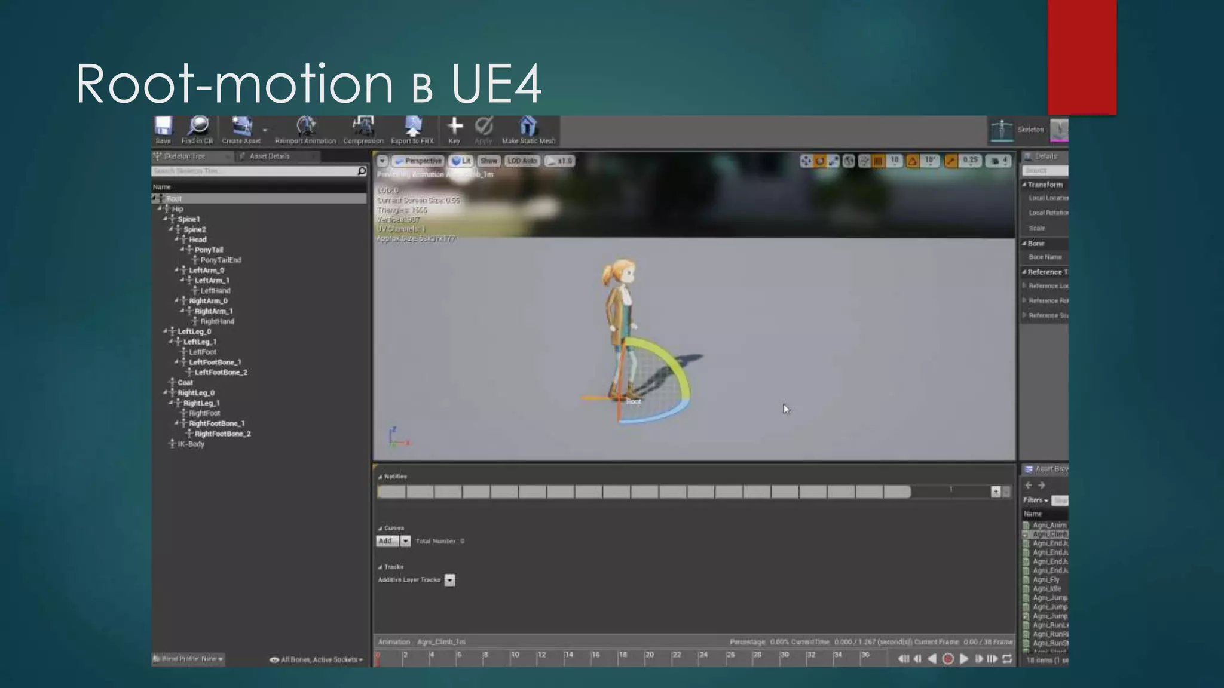Screen dimensions: 1224x688
Task: Toggle world/local coordinate space globe icon
Action: (849, 161)
